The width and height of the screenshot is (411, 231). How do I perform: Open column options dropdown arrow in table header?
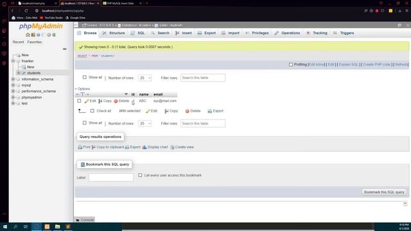(126, 94)
